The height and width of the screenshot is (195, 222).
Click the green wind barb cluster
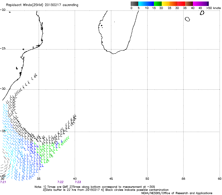pos(51,150)
